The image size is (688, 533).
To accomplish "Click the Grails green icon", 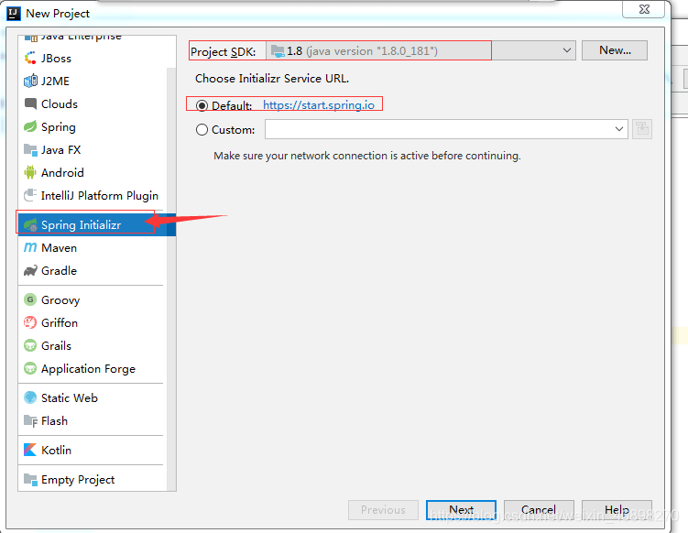I will click(30, 345).
